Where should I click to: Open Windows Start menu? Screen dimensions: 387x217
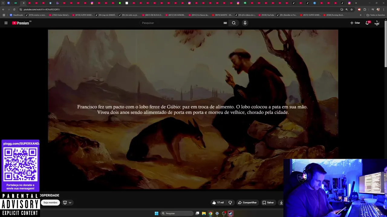[x=156, y=213]
